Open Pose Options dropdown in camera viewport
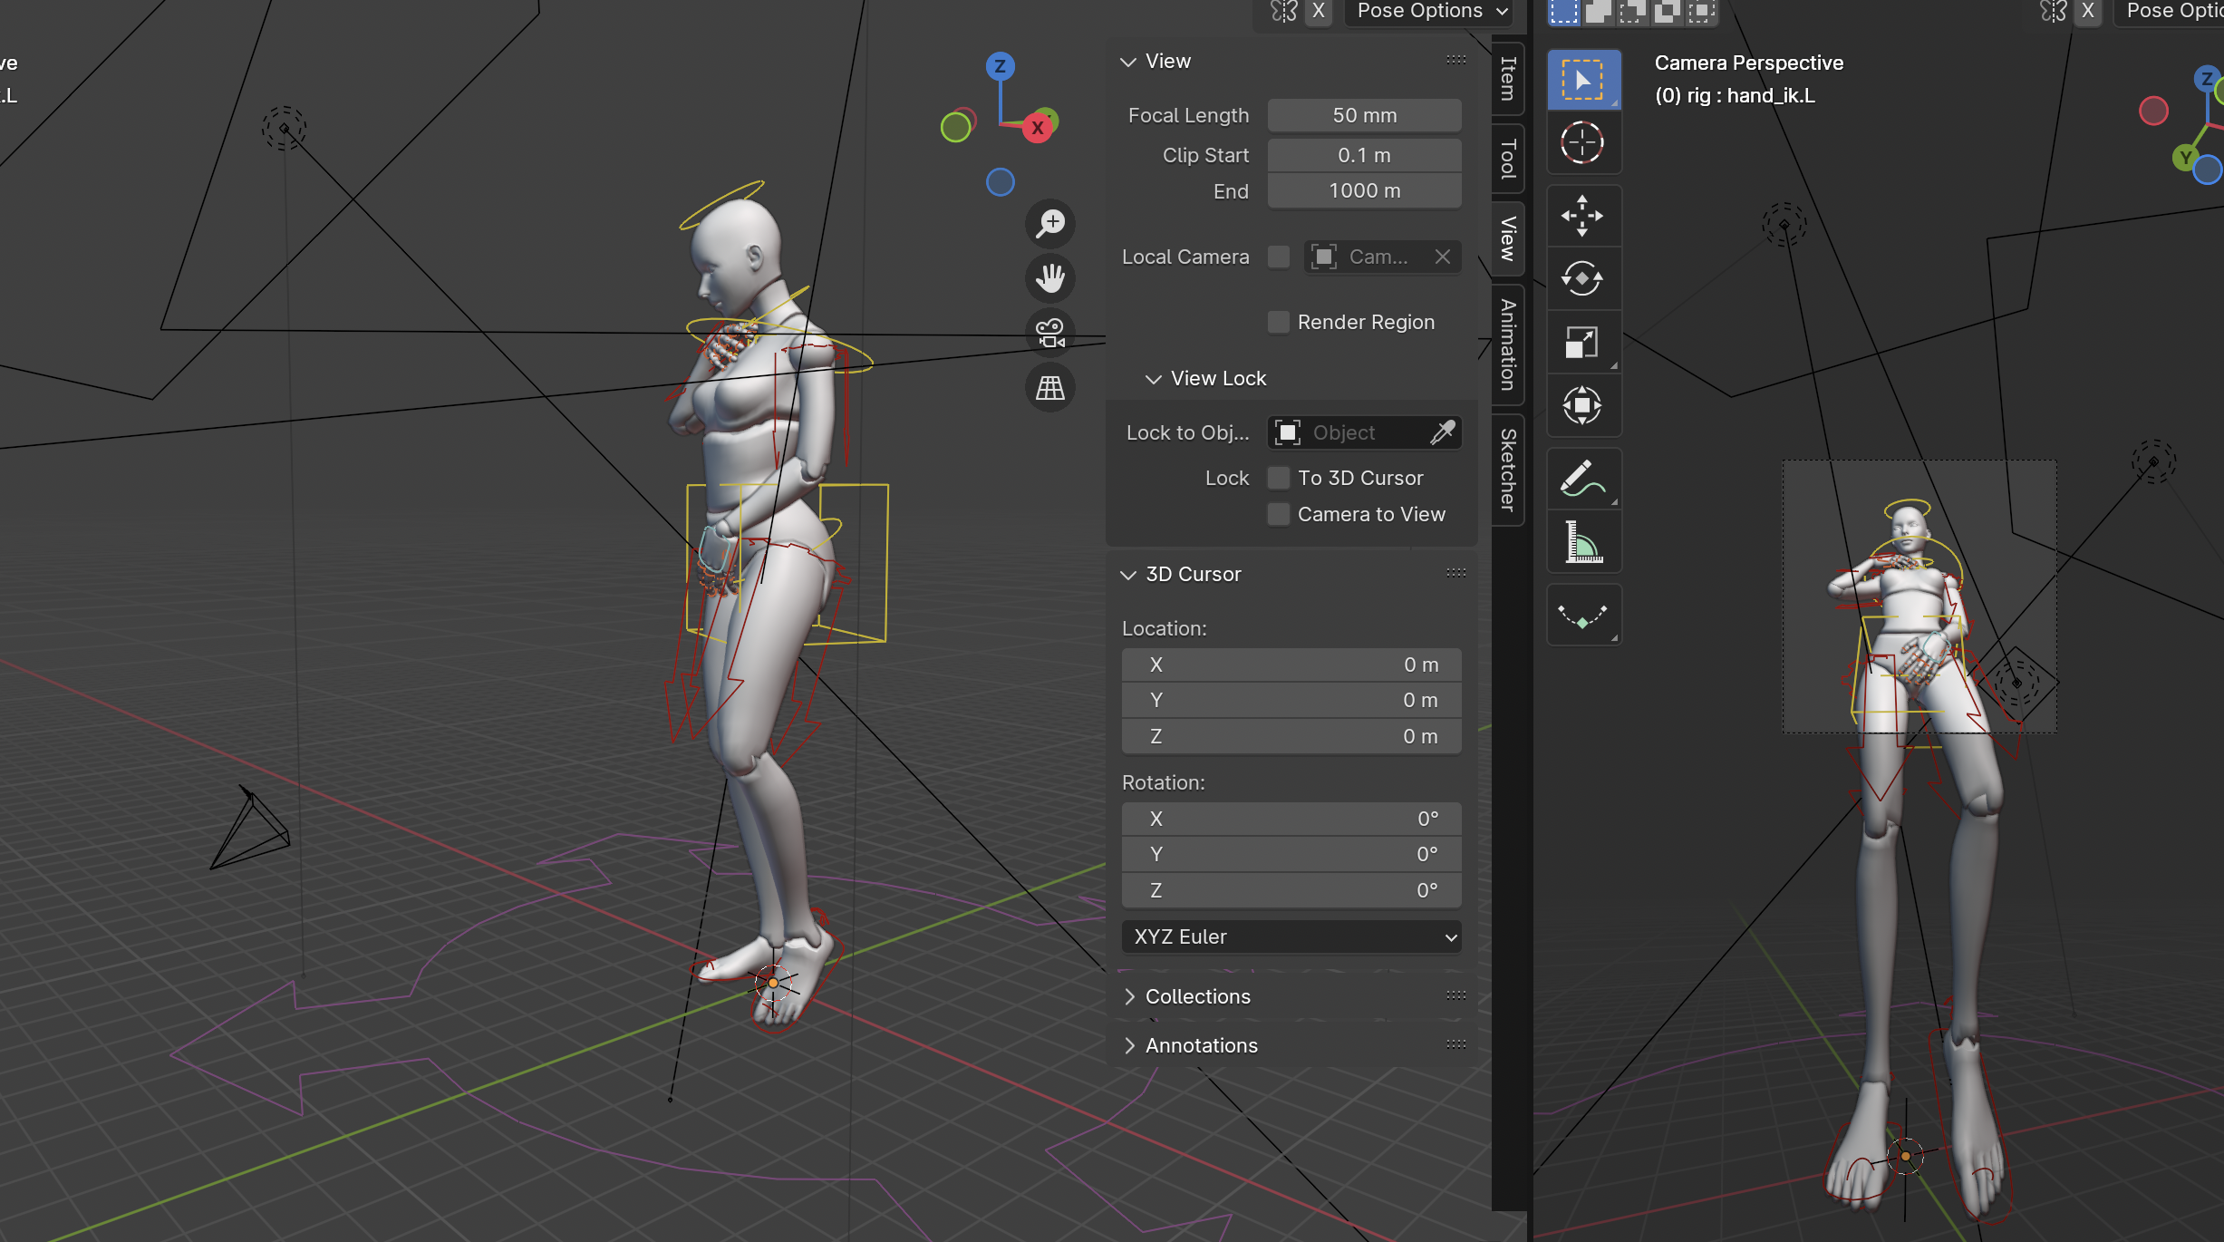The height and width of the screenshot is (1242, 2224). [x=2170, y=11]
